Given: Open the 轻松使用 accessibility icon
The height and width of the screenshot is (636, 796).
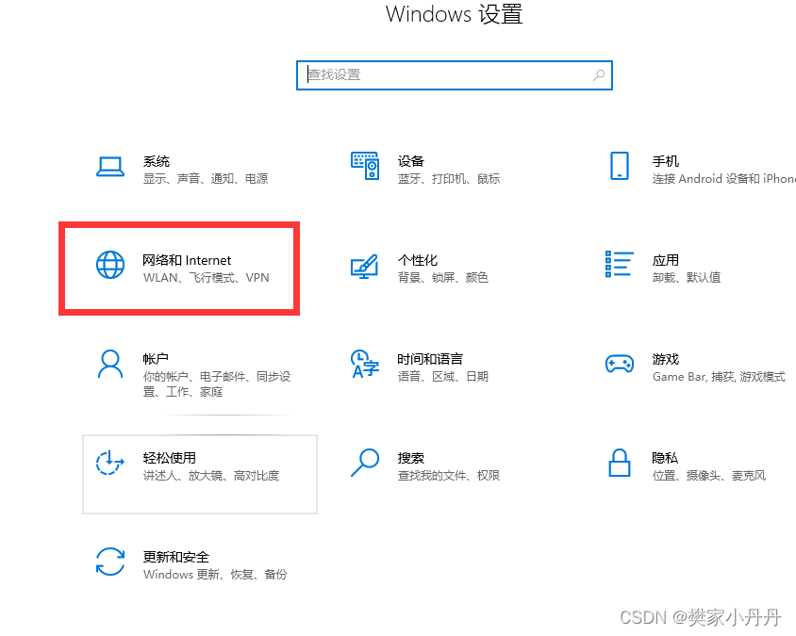Looking at the screenshot, I should [x=110, y=463].
